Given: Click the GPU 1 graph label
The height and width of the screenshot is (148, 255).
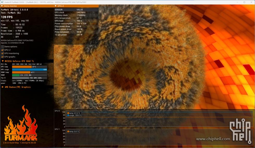Looking at the screenshot, I should click(57, 129).
